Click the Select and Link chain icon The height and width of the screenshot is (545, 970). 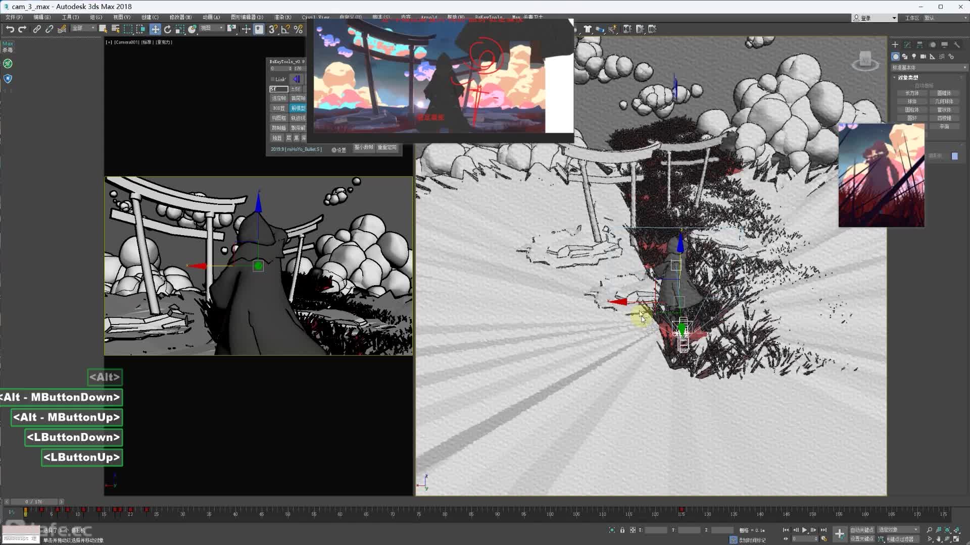click(37, 29)
